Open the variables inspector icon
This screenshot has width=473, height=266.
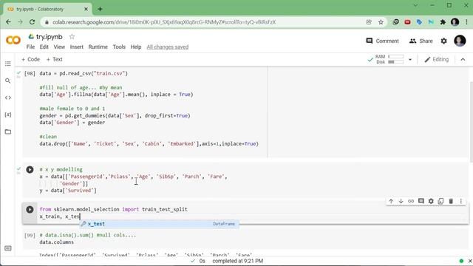tap(8, 115)
